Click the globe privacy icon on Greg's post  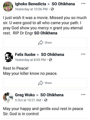point(46,100)
